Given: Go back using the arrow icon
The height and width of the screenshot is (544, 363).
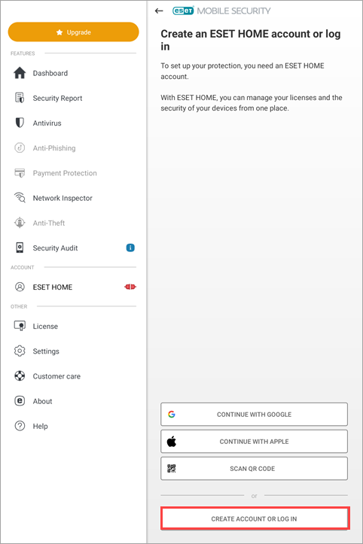Looking at the screenshot, I should tap(159, 11).
